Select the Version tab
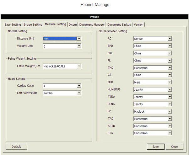189x155 pixels. 138,24
